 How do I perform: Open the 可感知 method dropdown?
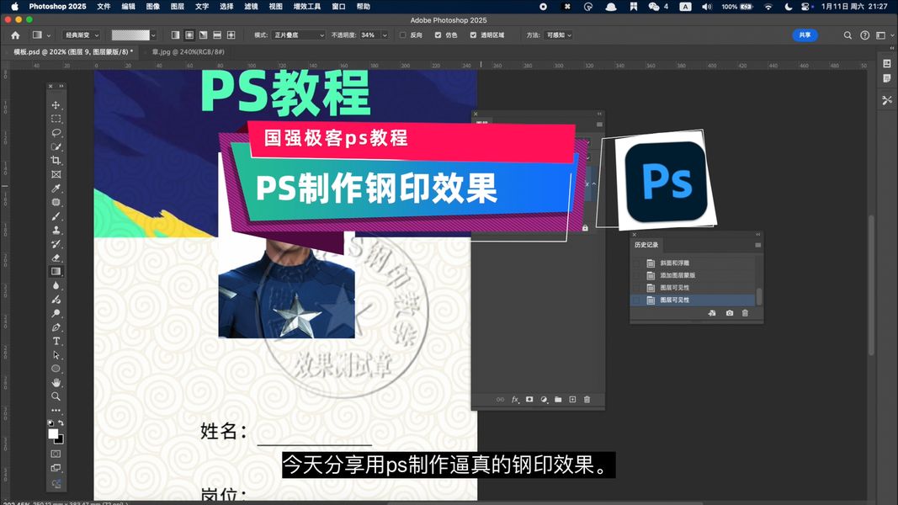[559, 35]
